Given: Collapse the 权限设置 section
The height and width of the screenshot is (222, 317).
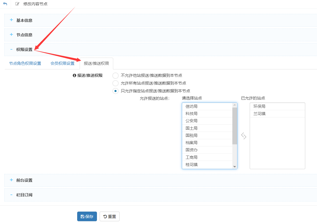Looking at the screenshot, I should [x=24, y=49].
